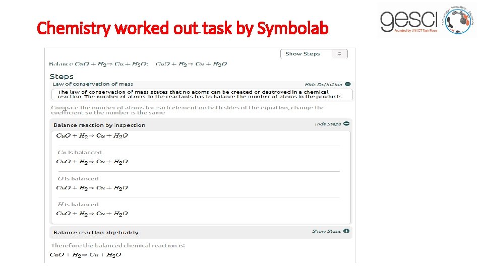Click the Cu is balanced step
The height and width of the screenshot is (272, 484).
(x=80, y=152)
